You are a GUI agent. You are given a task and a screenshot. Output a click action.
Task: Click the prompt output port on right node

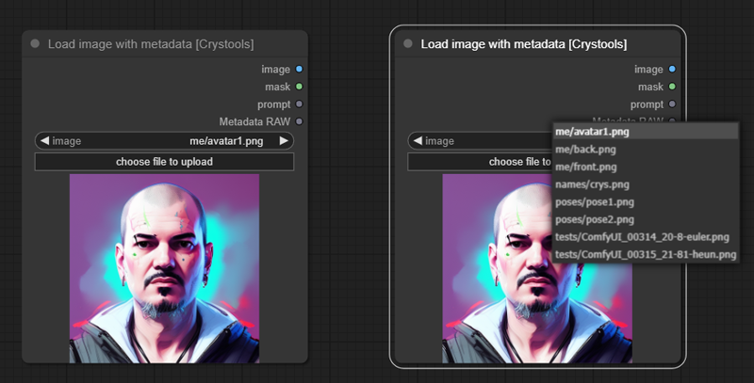click(672, 104)
